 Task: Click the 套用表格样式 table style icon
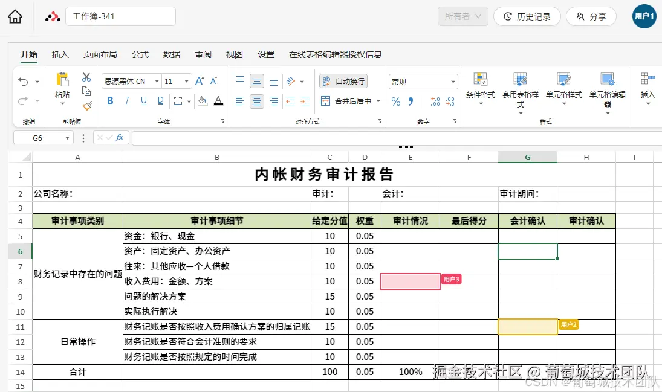520,88
